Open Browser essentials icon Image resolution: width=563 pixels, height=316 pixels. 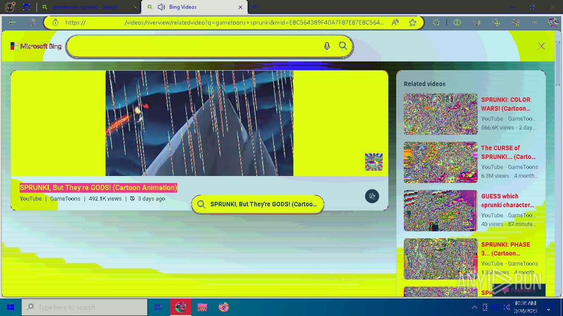tap(515, 22)
